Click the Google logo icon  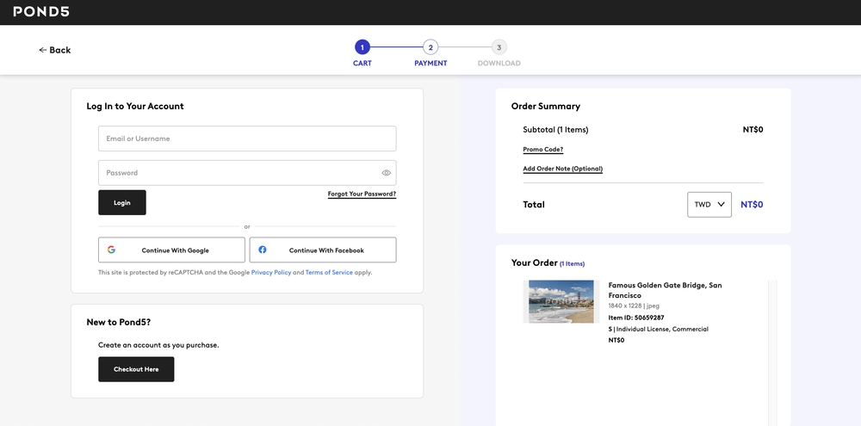(x=111, y=250)
